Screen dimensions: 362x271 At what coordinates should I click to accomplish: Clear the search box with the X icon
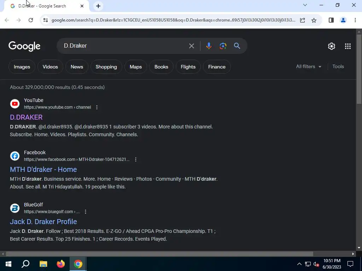click(x=191, y=46)
